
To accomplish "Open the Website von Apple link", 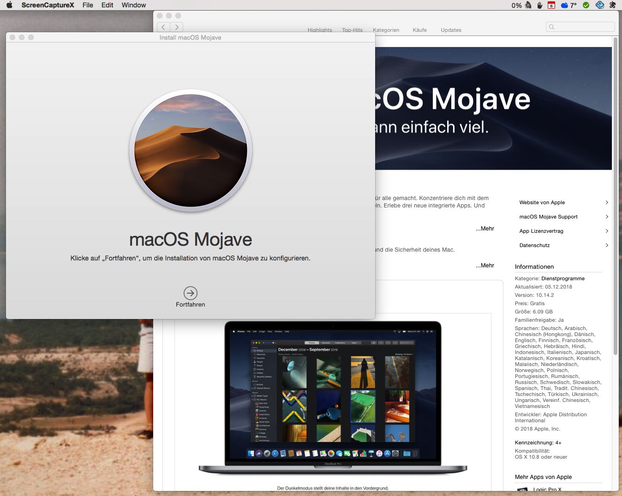I will [542, 202].
